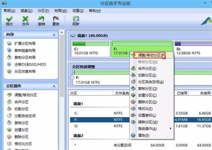Click the 迁移OS到SSD/HDD icon
The width and height of the screenshot is (212, 150).
9,64
